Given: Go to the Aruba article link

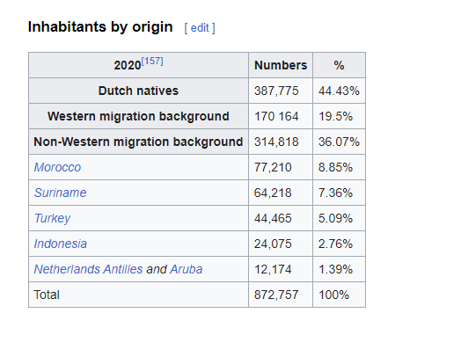Looking at the screenshot, I should point(187,269).
